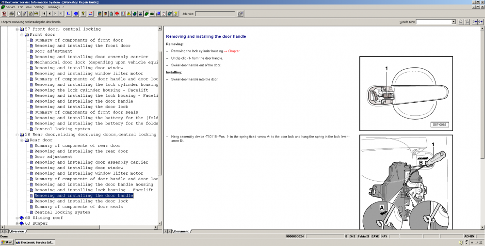
Task: Select 'Removing and installing the rear door'
Action: coord(81,151)
